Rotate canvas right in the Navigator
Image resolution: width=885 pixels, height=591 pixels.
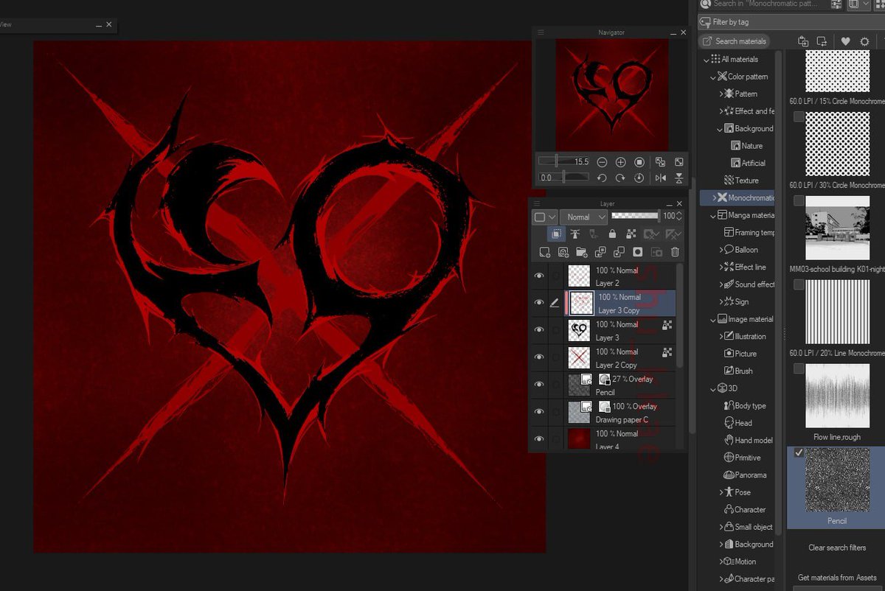tap(620, 178)
